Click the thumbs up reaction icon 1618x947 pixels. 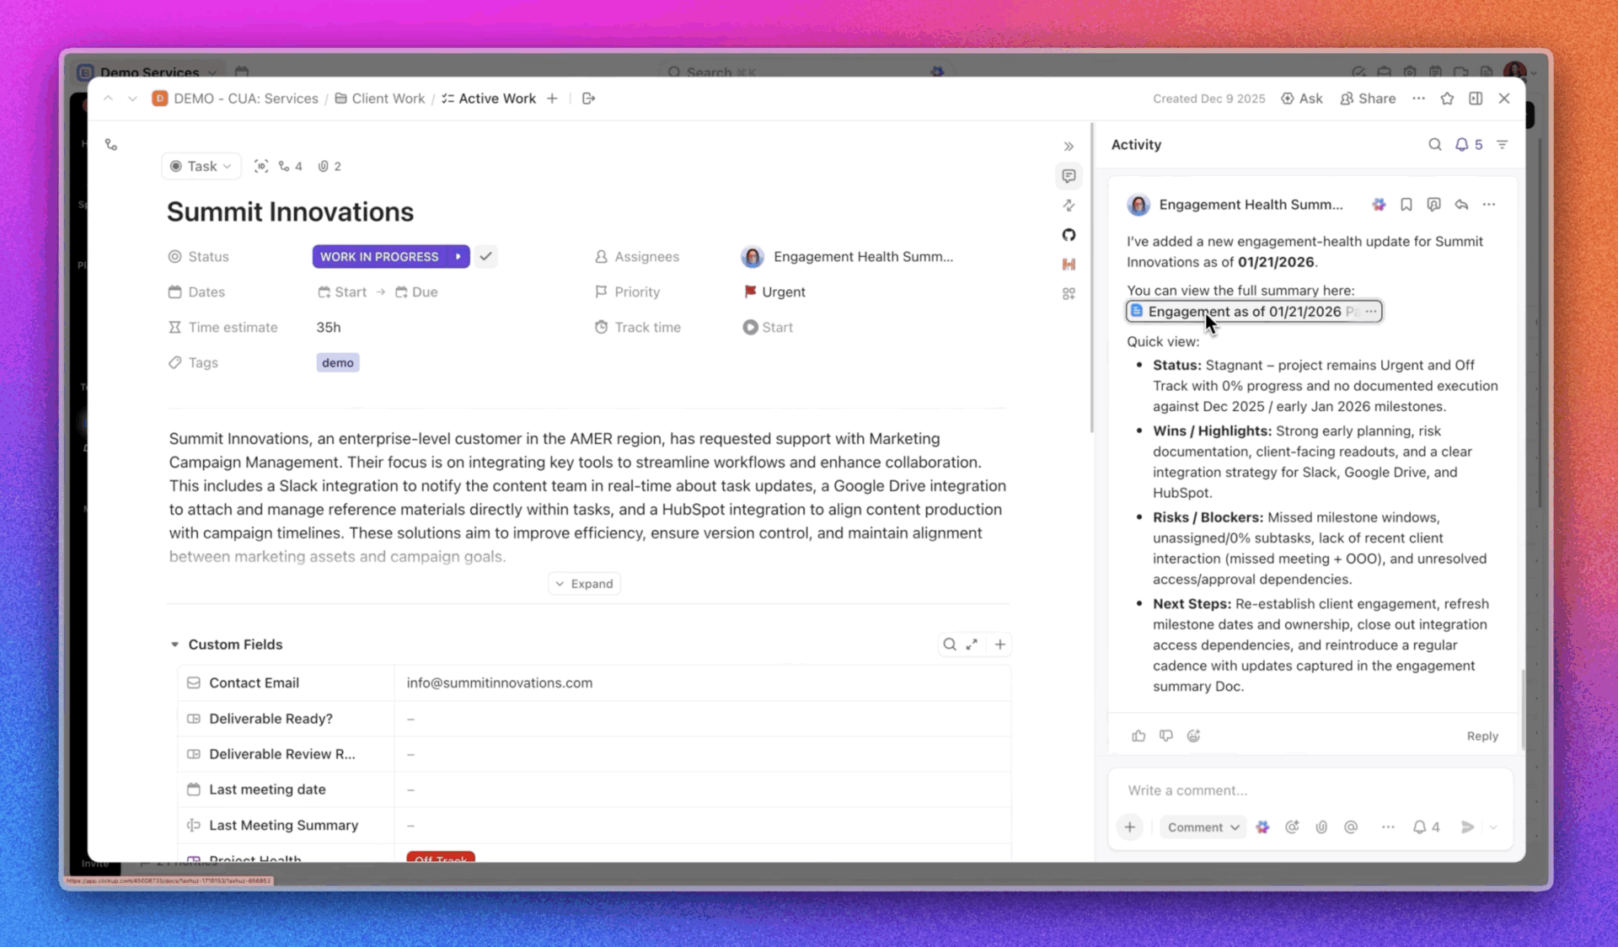pyautogui.click(x=1138, y=736)
